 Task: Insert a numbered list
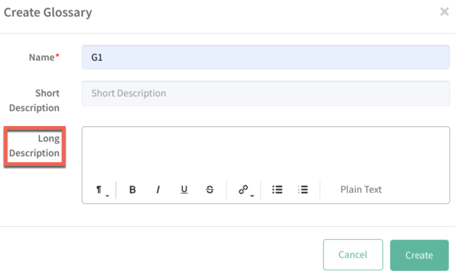tap(303, 189)
